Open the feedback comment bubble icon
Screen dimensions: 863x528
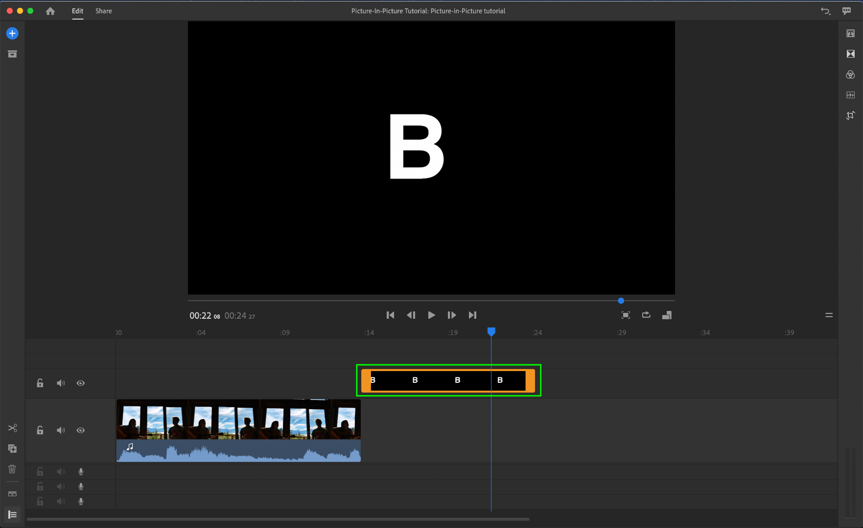(846, 11)
